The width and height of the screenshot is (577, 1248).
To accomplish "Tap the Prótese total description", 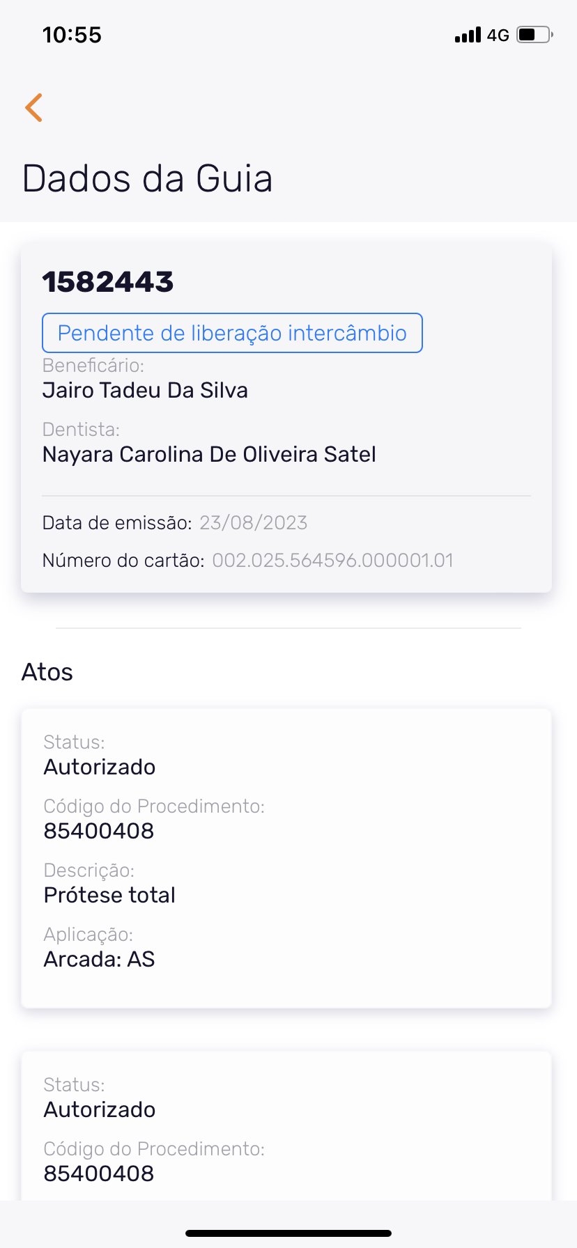I will click(109, 895).
